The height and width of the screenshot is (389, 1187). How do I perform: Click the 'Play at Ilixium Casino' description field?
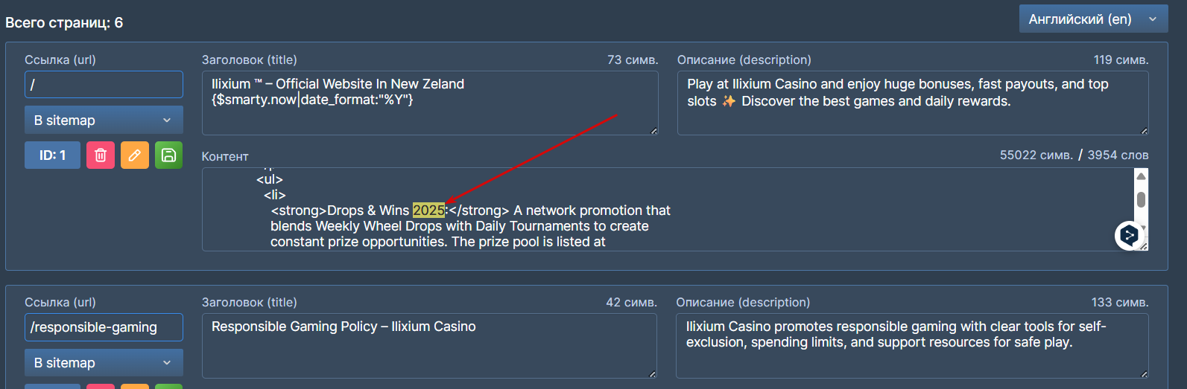tap(912, 103)
